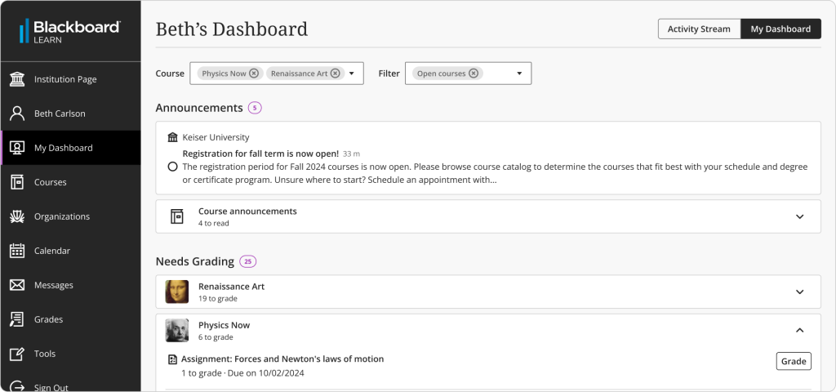Open the Tools sidebar icon
Screen dimensions: 836x392
(17, 354)
